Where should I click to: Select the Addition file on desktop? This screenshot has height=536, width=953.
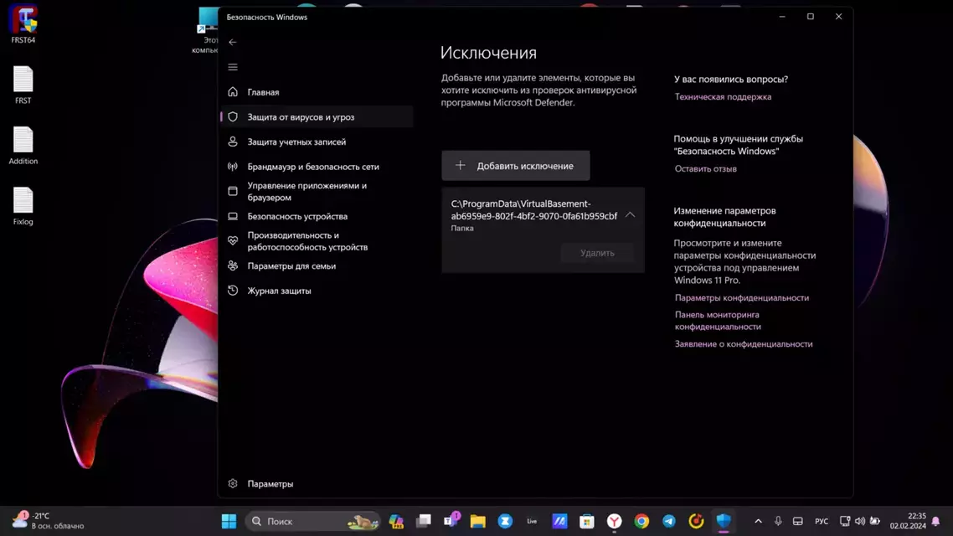23,146
